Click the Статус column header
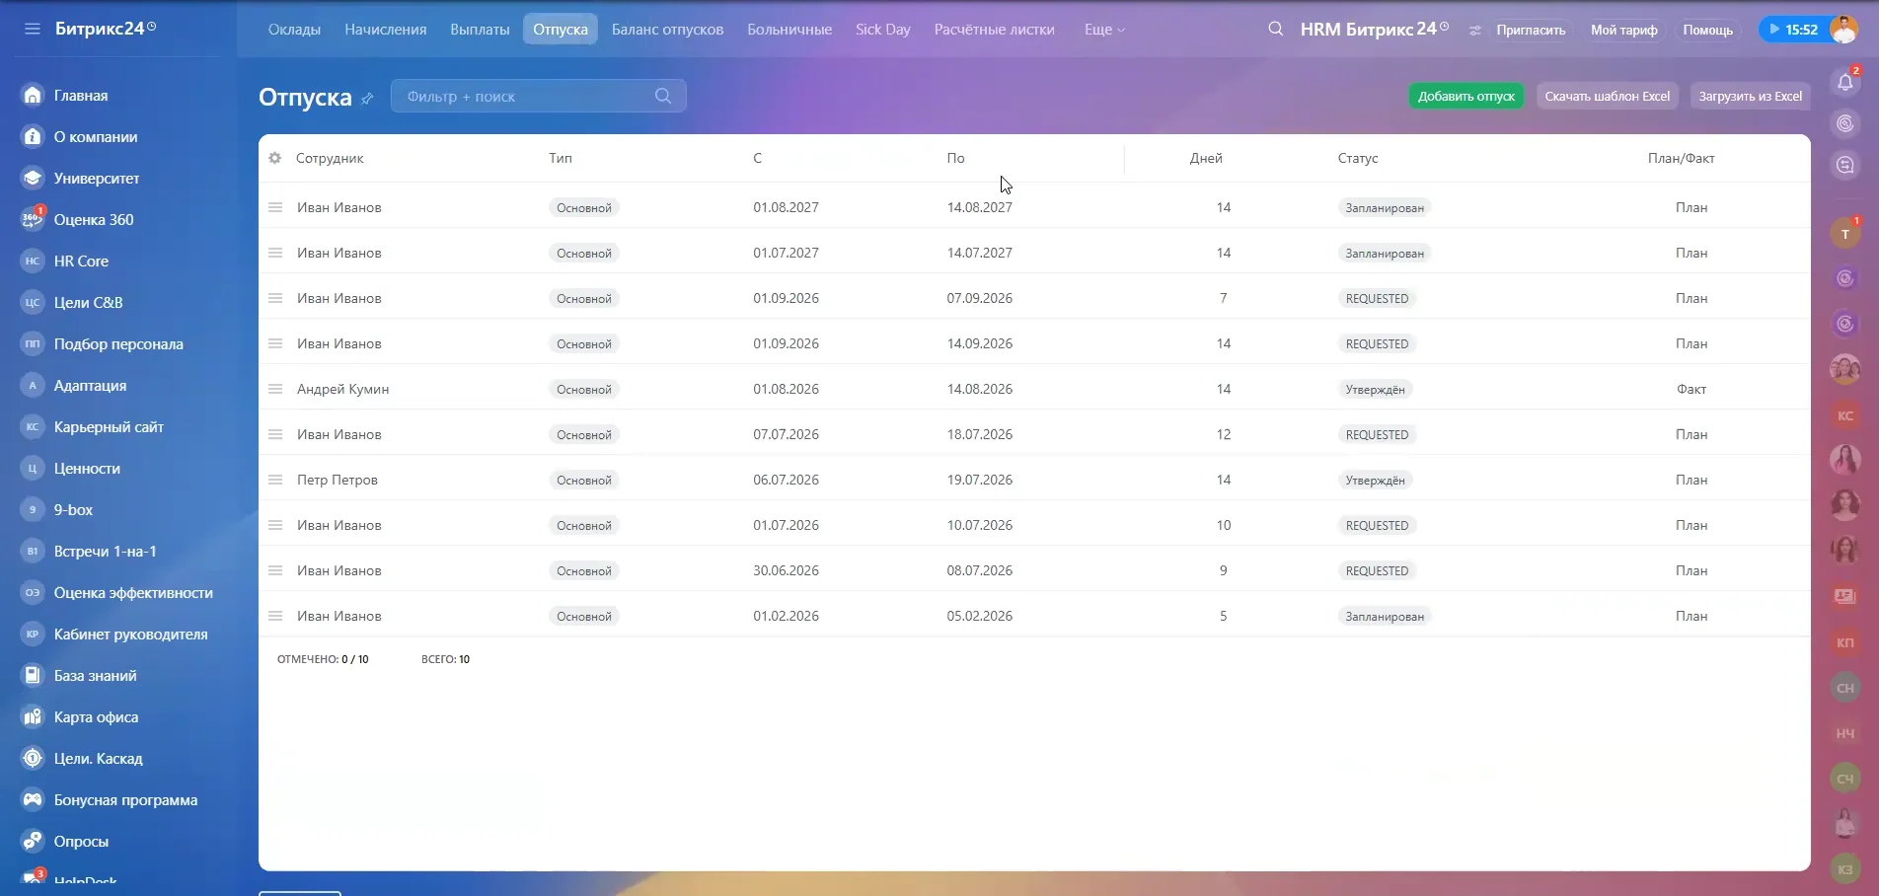 (1358, 158)
